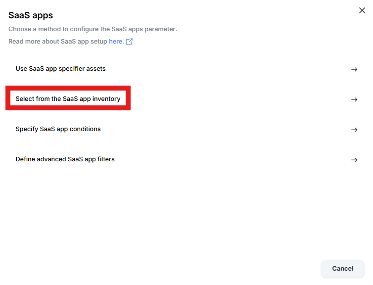
Task: Open the 'here' SaaS setup link
Action: tap(116, 42)
